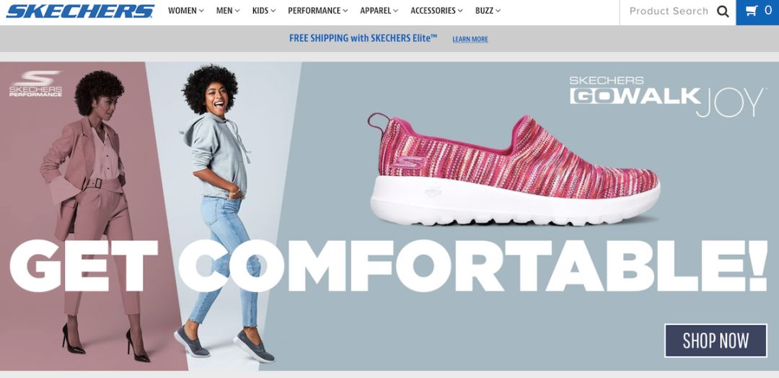Open the Kids dropdown menu
779x378 pixels.
click(264, 10)
